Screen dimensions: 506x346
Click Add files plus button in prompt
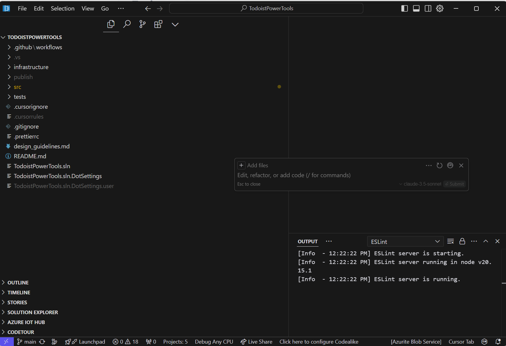pyautogui.click(x=241, y=165)
